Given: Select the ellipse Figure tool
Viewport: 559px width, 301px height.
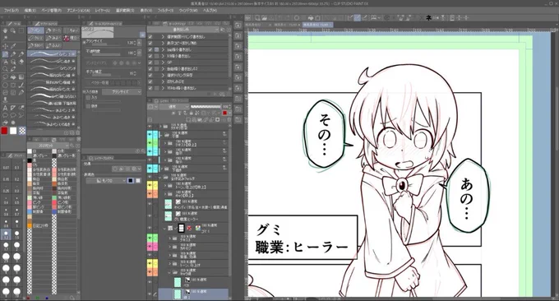Looking at the screenshot, I should (x=5, y=85).
